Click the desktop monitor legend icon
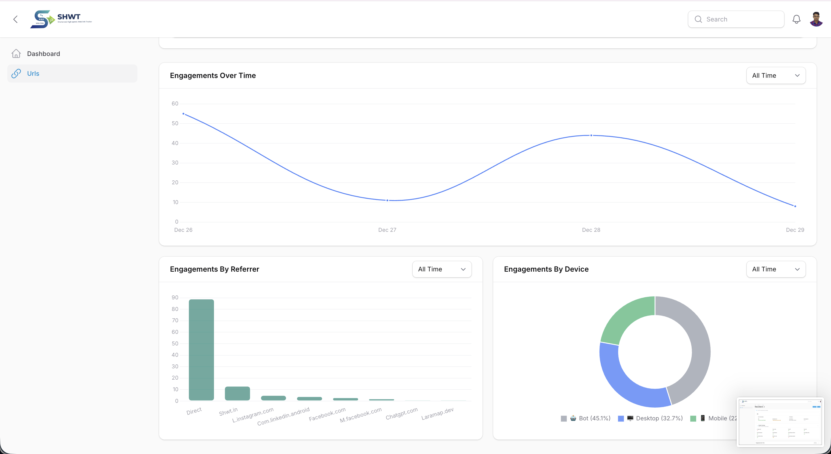The width and height of the screenshot is (831, 454). (x=630, y=418)
